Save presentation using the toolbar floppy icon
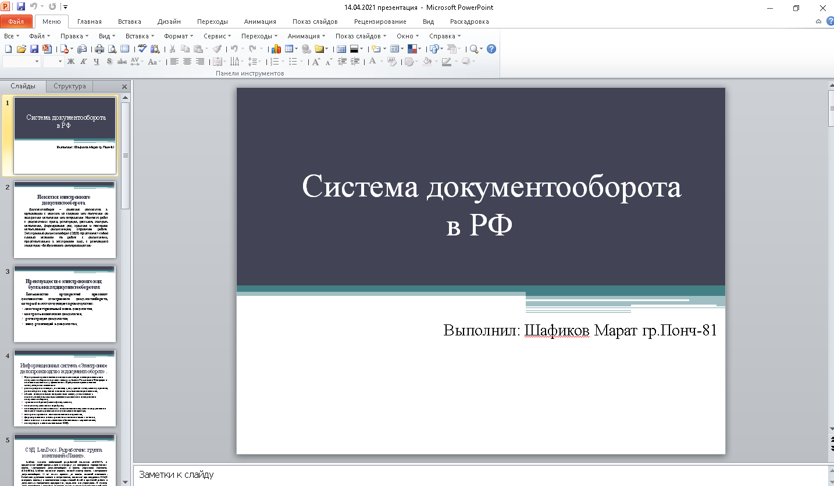The image size is (834, 486). click(x=34, y=49)
